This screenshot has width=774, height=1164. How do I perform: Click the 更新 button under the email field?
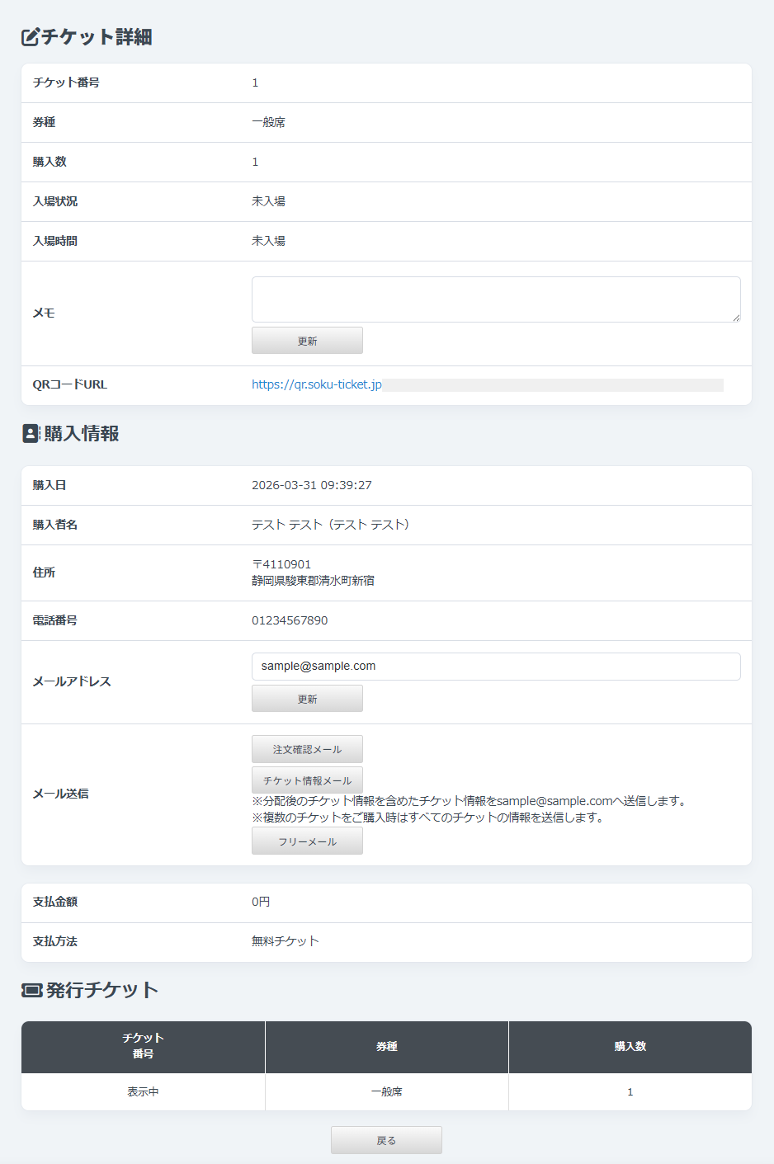coord(307,699)
